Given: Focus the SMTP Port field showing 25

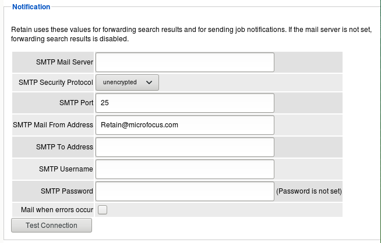Looking at the screenshot, I should (185, 103).
